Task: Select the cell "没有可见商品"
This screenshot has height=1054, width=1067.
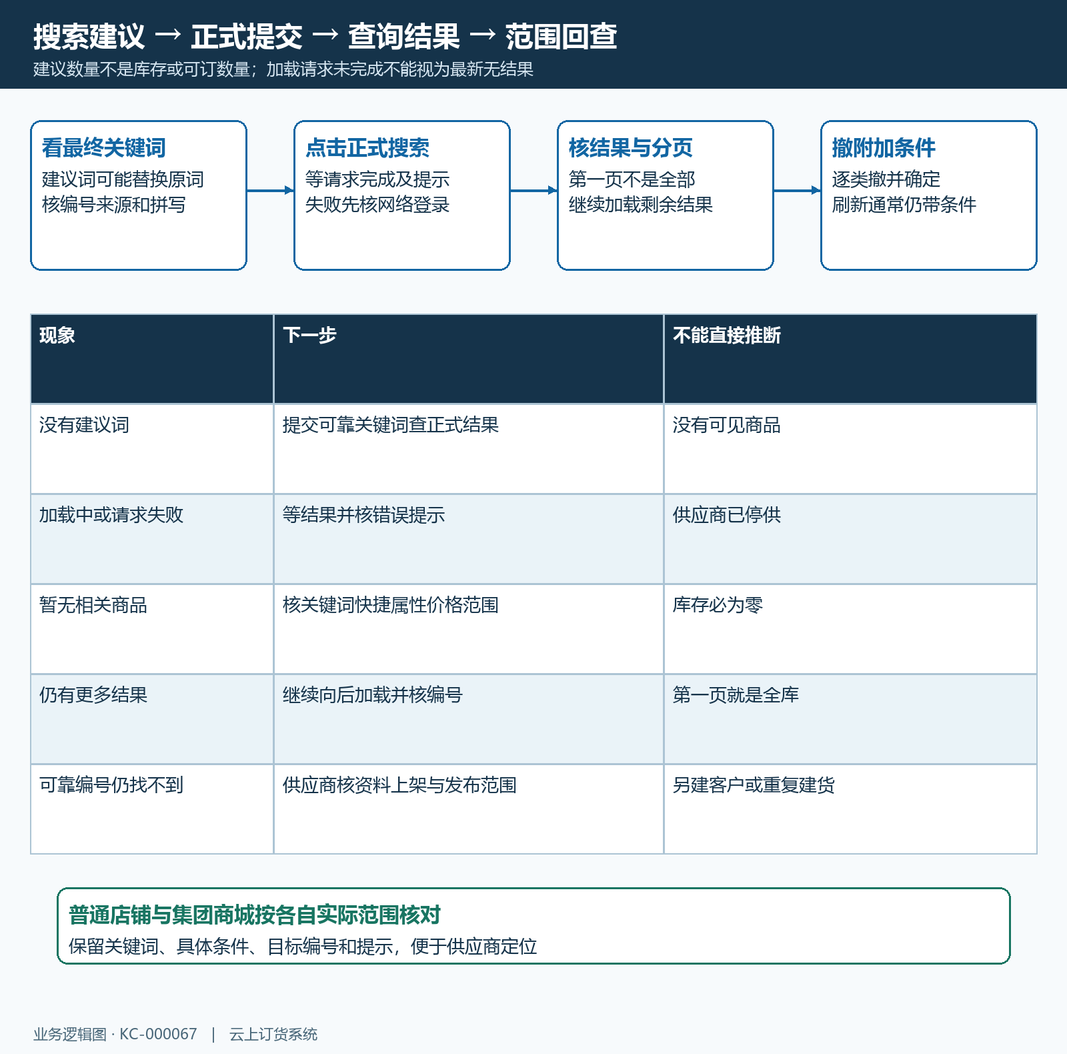Action: 851,449
